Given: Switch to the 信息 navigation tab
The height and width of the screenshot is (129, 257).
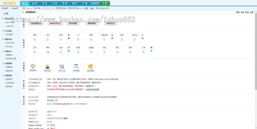Looking at the screenshot, I should point(35,3).
